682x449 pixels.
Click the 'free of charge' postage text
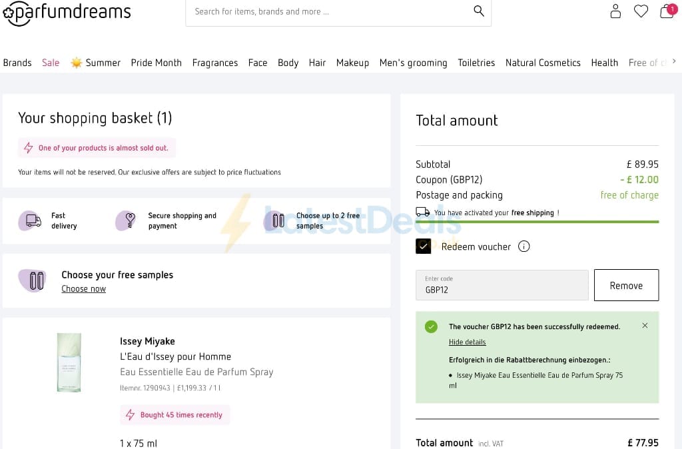pos(629,195)
